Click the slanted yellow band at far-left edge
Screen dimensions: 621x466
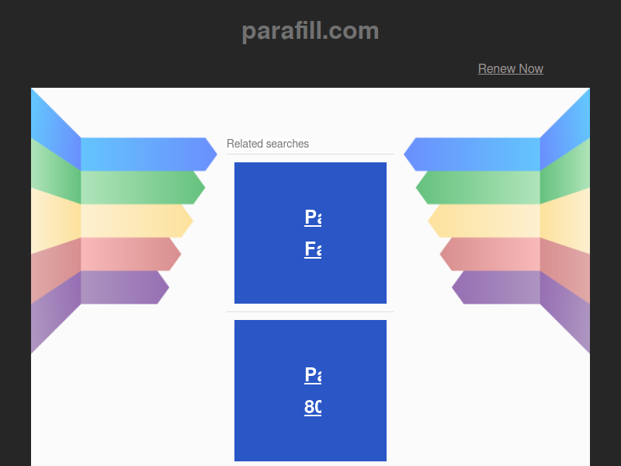(56, 221)
